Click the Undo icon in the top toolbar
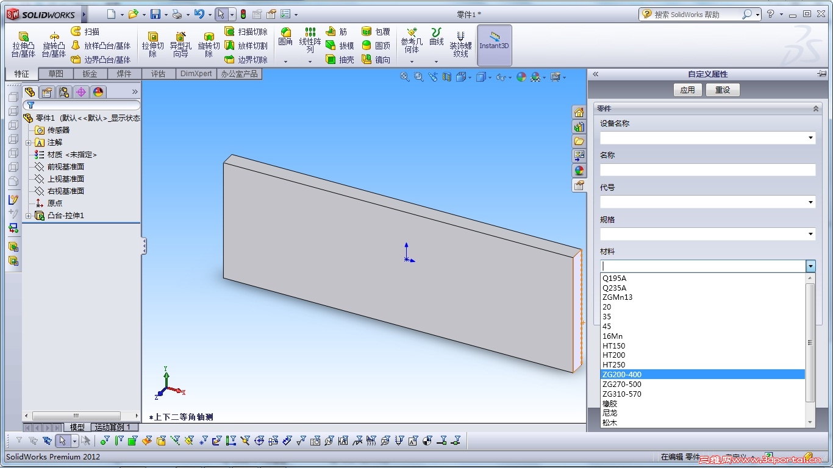Image resolution: width=833 pixels, height=468 pixels. click(x=199, y=14)
